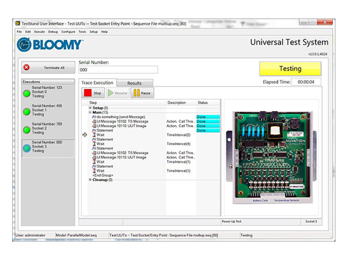The height and width of the screenshot is (260, 347).
Task: Click the Status column header
Action: pyautogui.click(x=202, y=103)
